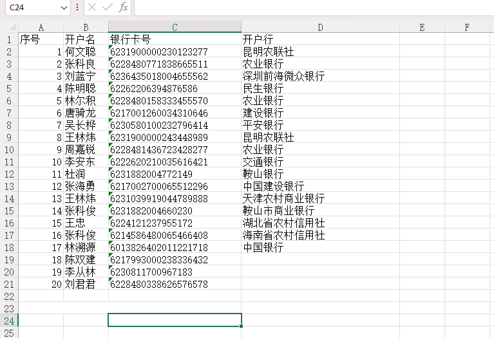
Task: Click the formula bar Enter checkmark icon
Action: pyautogui.click(x=108, y=7)
